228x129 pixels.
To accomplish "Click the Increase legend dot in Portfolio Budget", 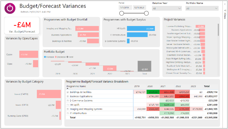I will pyautogui.click(x=45, y=57).
